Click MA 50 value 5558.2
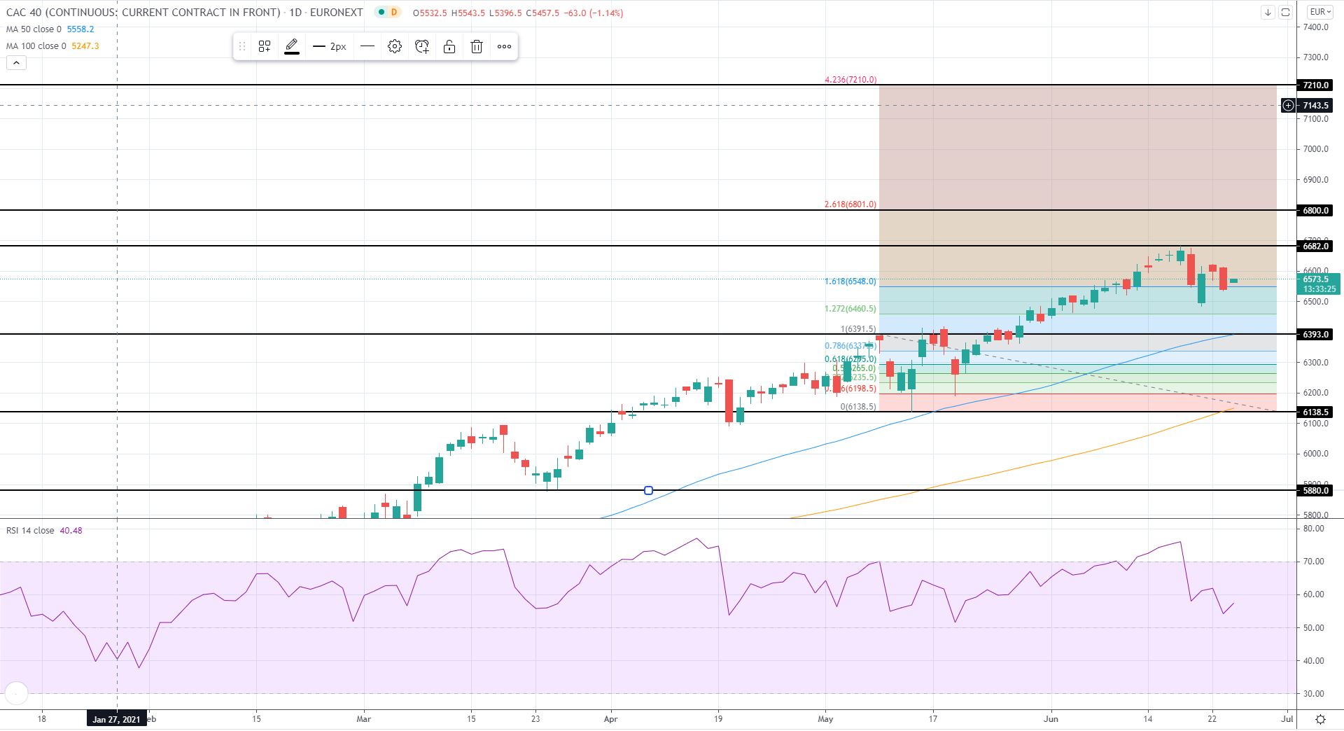The height and width of the screenshot is (731, 1344). point(80,29)
